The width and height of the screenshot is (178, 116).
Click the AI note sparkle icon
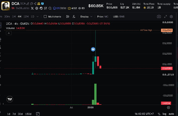pos(46,8)
